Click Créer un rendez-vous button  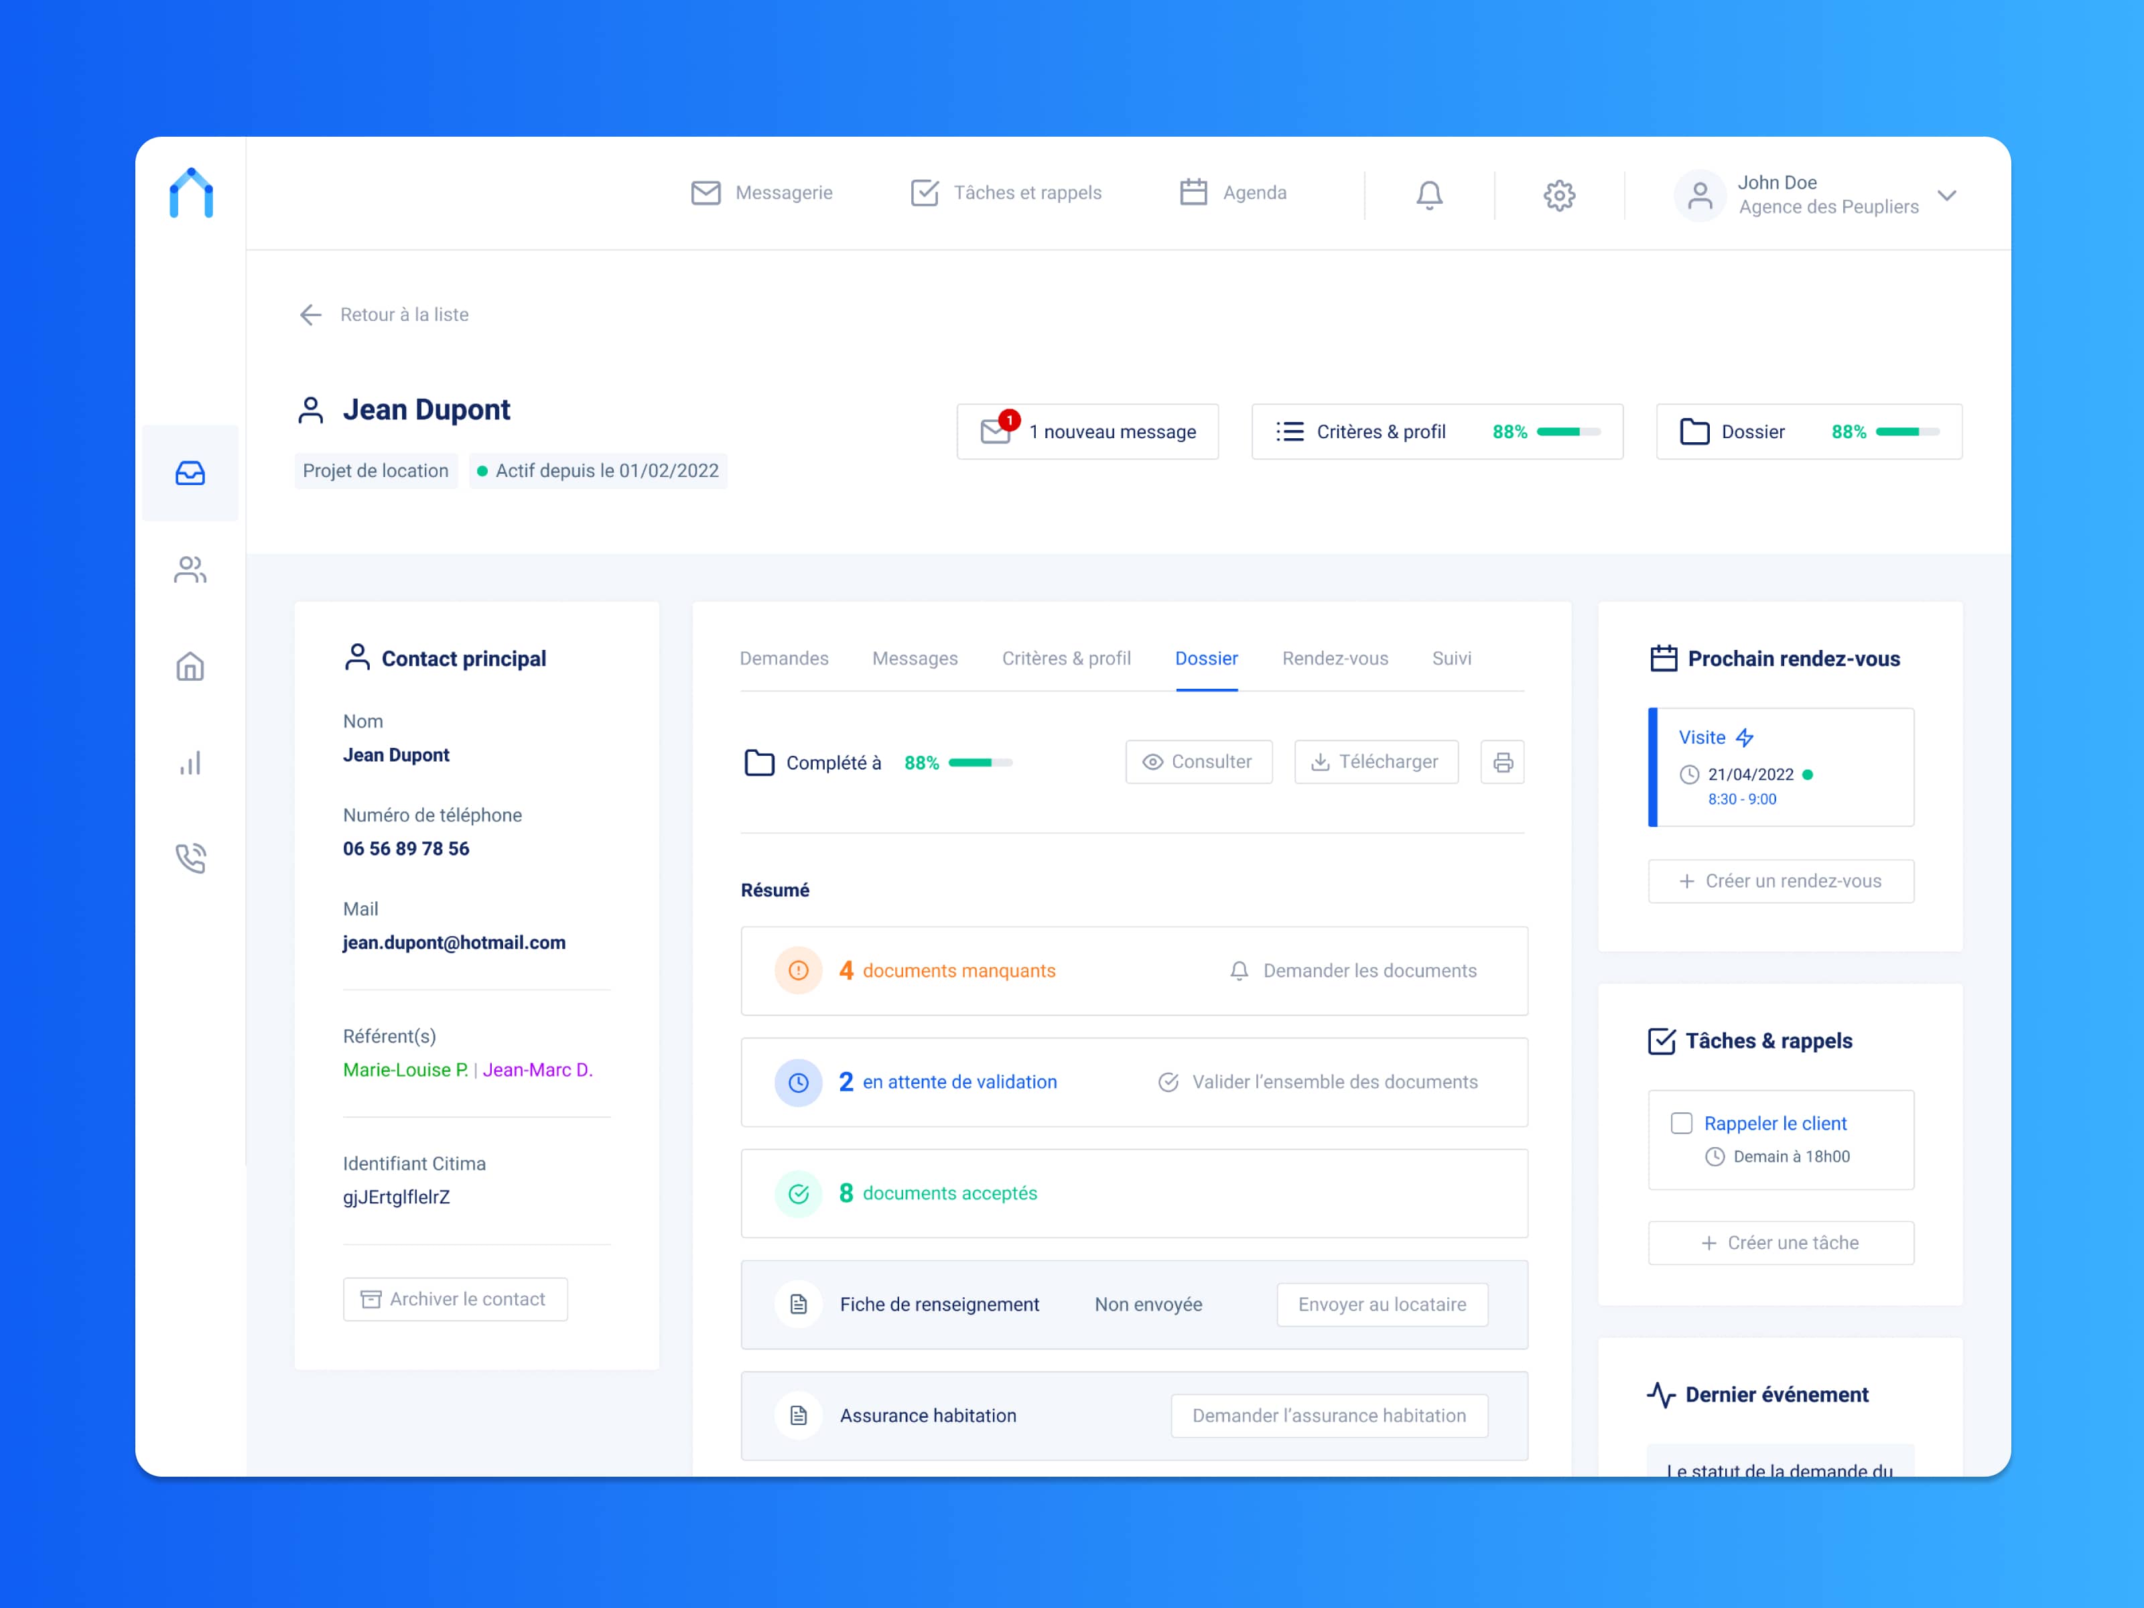click(x=1781, y=881)
